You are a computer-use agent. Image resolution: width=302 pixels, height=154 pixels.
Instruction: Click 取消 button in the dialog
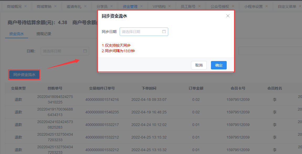pos(199,65)
